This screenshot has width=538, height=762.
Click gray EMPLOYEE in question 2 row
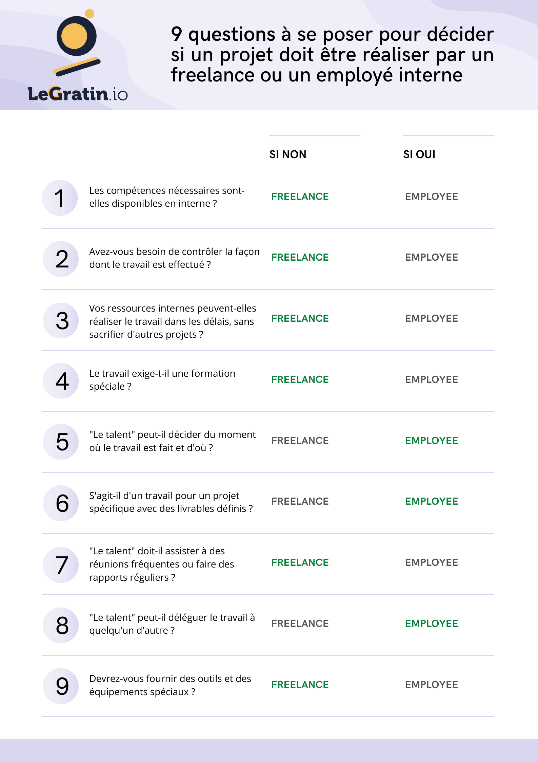click(432, 257)
